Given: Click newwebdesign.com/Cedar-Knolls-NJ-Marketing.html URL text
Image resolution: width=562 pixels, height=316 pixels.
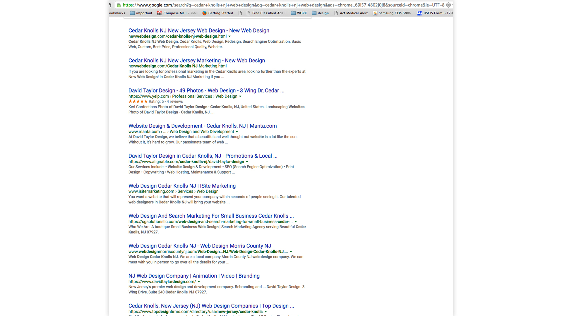Looking at the screenshot, I should [177, 66].
